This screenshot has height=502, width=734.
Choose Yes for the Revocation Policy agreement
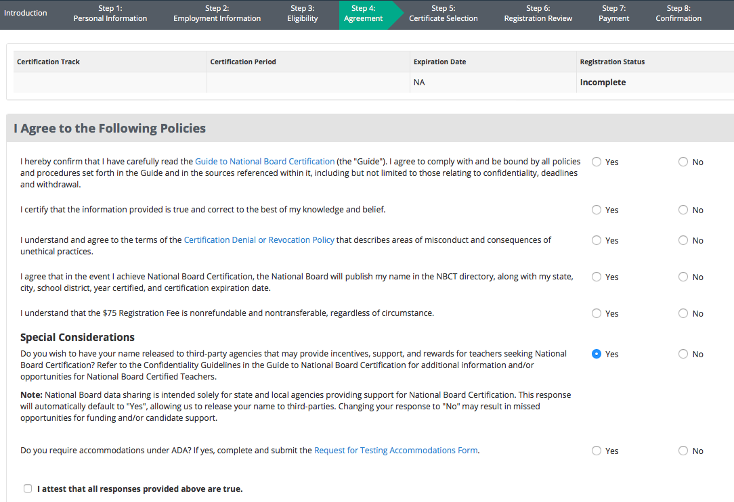coord(597,240)
